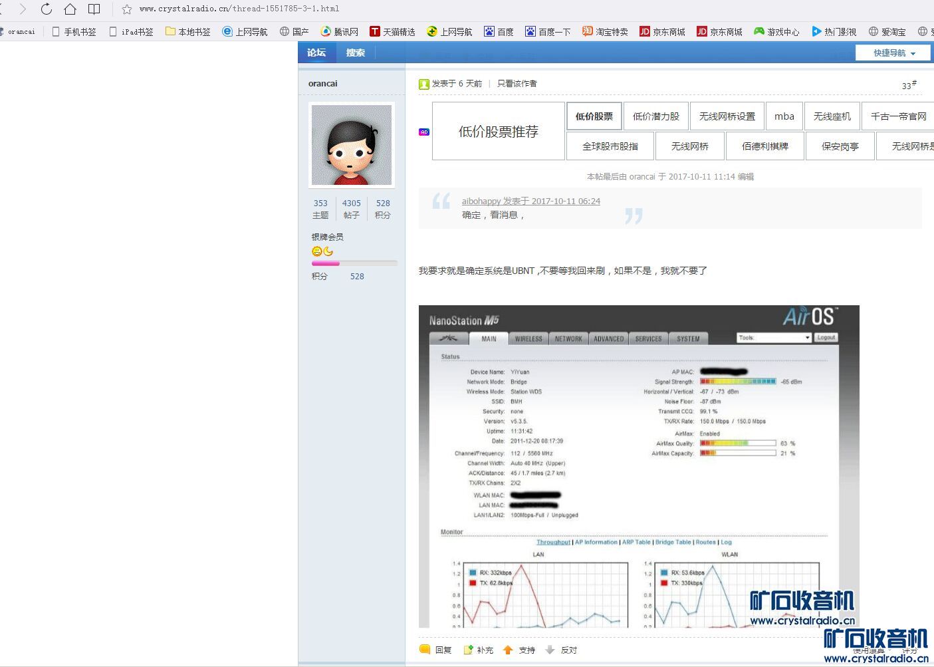Open the 手机书签 bookmark
This screenshot has height=667, width=934.
[74, 31]
